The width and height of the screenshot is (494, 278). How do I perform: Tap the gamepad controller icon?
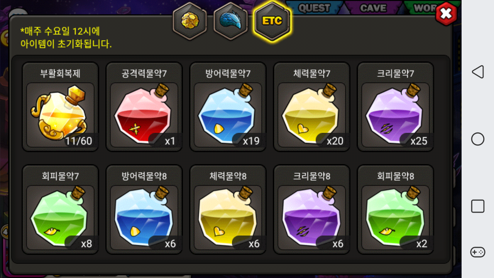tap(478, 252)
